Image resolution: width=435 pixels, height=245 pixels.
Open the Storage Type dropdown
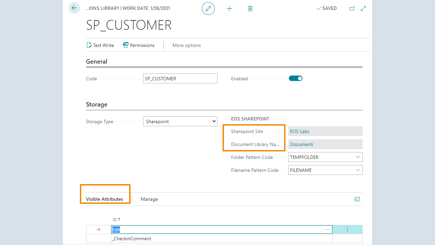tap(180, 121)
